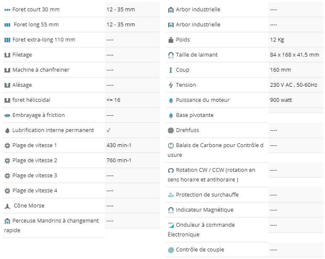Viewport: 325px width, 259px height.
Task: Click the Cône Morse icon
Action: 7,206
